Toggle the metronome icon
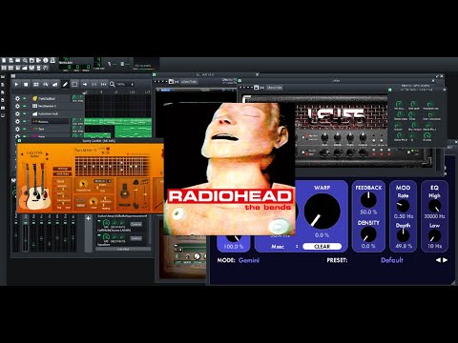Image resolution: width=458 pixels, height=343 pixels. tap(52, 60)
